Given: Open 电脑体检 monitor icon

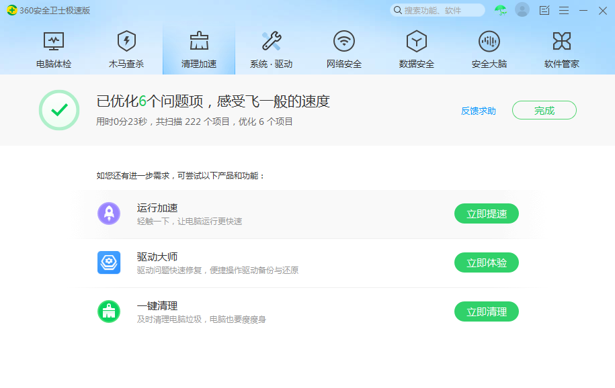Looking at the screenshot, I should [54, 41].
